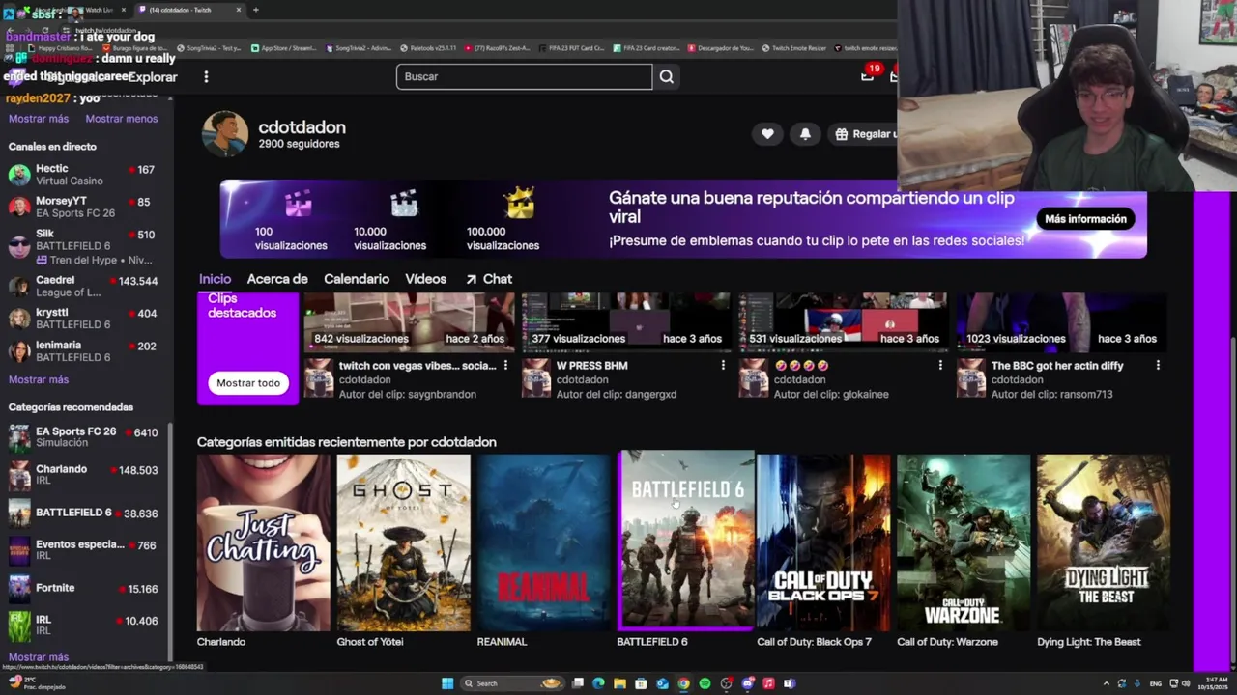Open the BATTLEFIELD 6 category cover
Screen dimensions: 1237x695
pyautogui.click(x=685, y=541)
